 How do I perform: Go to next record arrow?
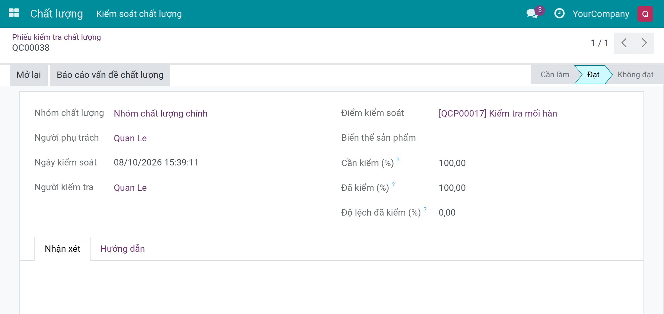point(644,43)
